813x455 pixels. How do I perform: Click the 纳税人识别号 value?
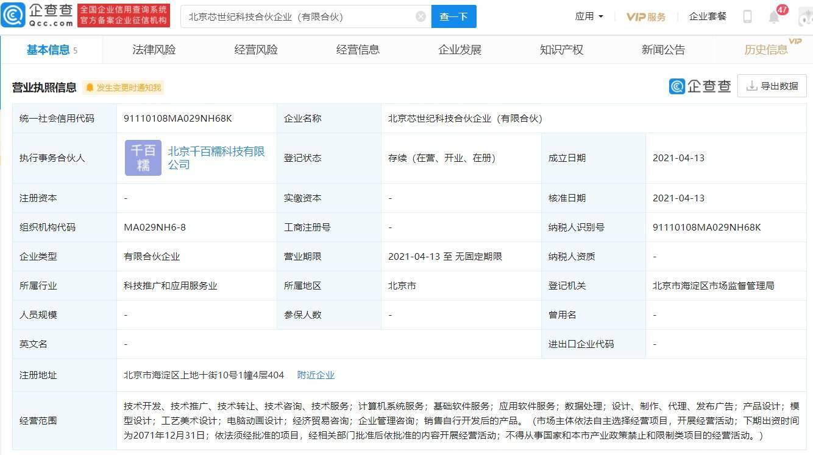point(707,227)
